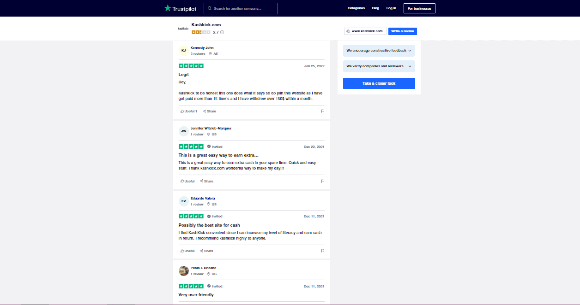This screenshot has height=305, width=580.
Task: Open the review titled This is a great easy way
Action: (218, 155)
